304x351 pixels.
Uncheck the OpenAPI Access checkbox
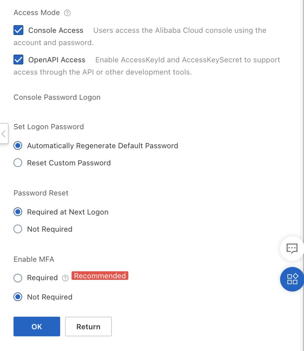18,60
